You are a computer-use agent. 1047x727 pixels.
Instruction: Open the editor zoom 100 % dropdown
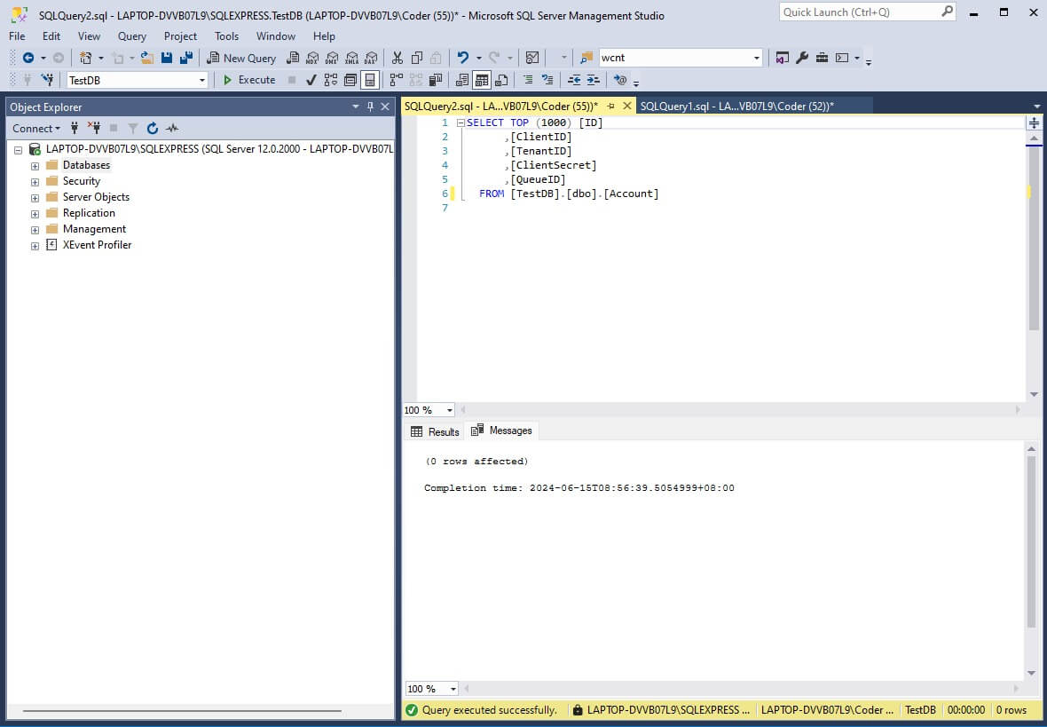(429, 410)
